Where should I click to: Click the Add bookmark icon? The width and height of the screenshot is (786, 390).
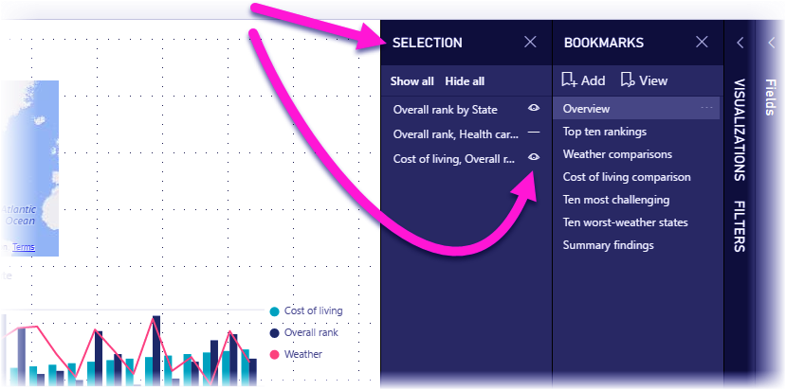pos(569,80)
